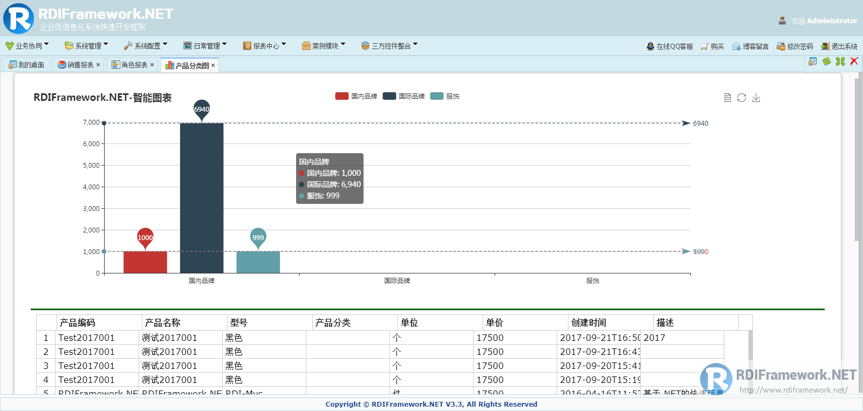The image size is (863, 411).
Task: Click the page vertical scrollbar
Action: (857, 160)
